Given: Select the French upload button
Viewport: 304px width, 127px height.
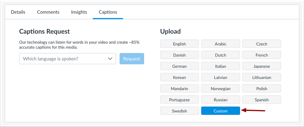Looking at the screenshot, I should [x=261, y=55].
